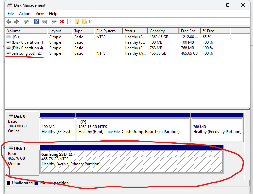Sort by % Free column header
The height and width of the screenshot is (194, 253).
215,31
